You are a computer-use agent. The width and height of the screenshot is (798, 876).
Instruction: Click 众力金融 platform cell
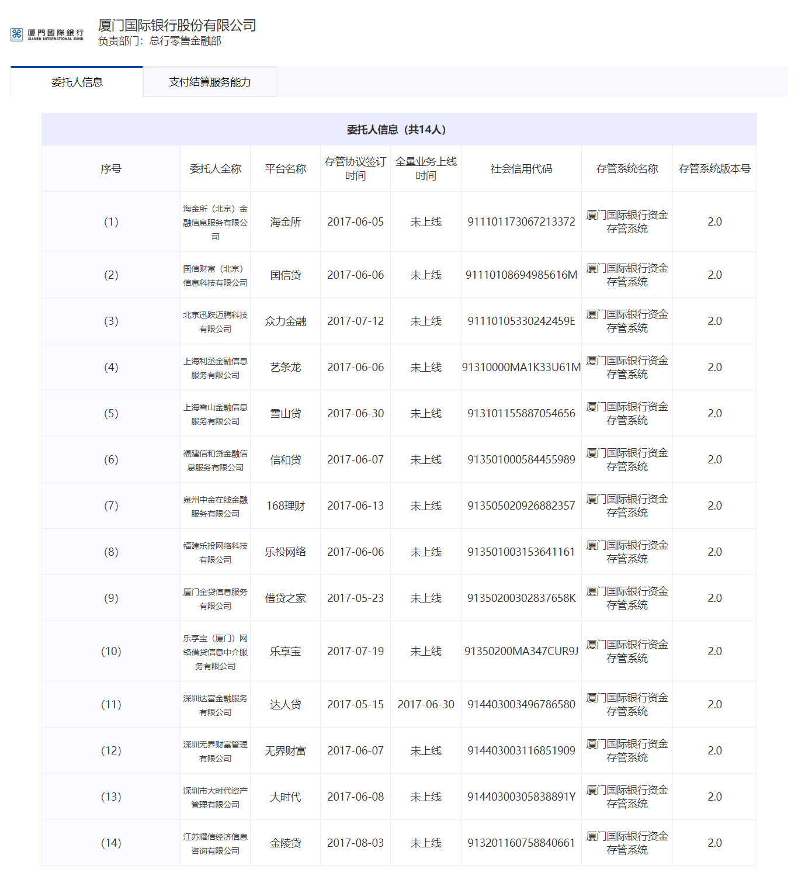coord(285,321)
